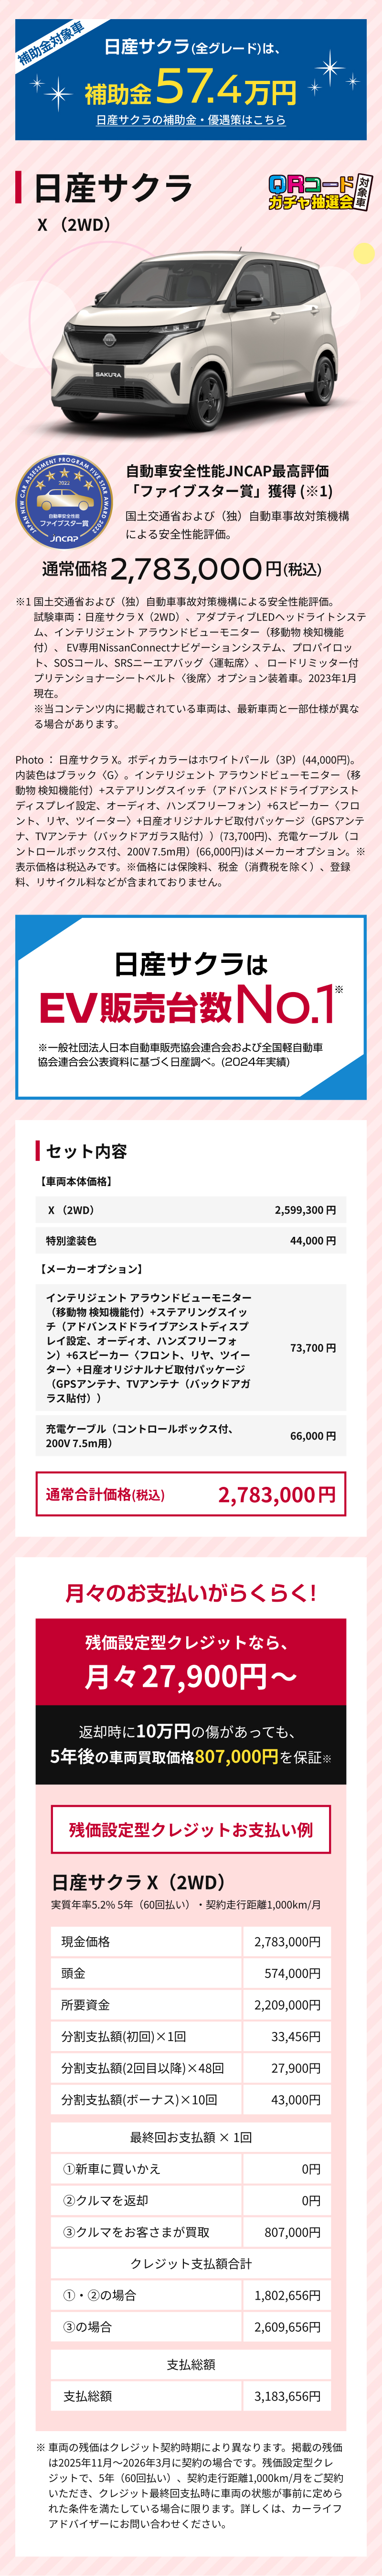
Task: Click the 通常価格 2,783,000円 price text
Action: pyautogui.click(x=181, y=569)
